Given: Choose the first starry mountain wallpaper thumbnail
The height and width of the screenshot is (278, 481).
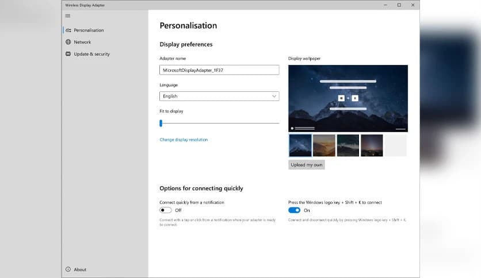Looking at the screenshot, I should 300,146.
